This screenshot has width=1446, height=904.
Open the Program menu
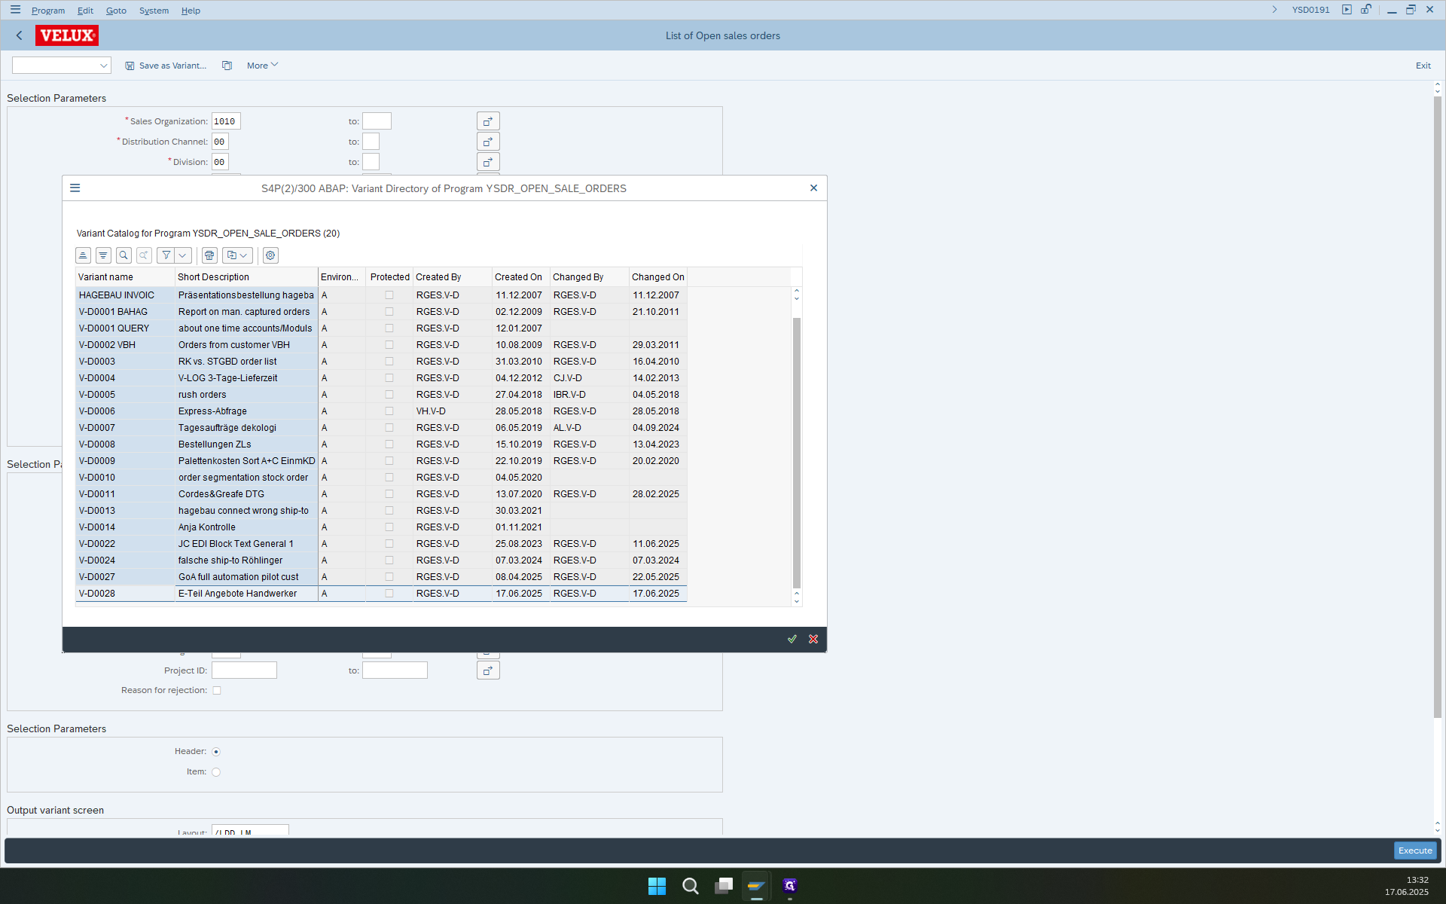coord(48,11)
